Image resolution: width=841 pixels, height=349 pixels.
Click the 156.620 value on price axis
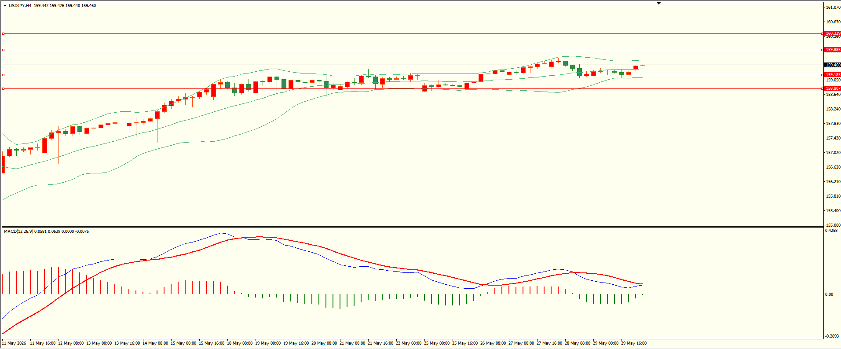tap(833, 167)
